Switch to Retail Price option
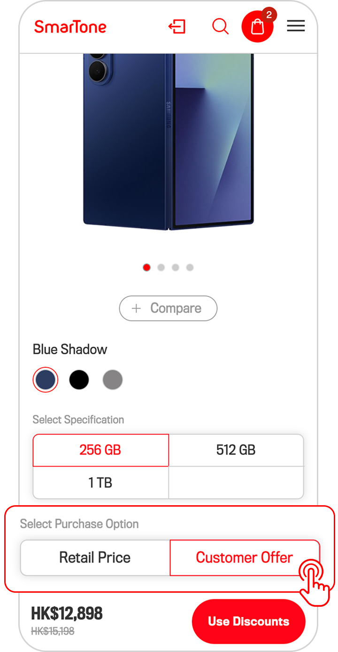Screen dimensions: 338x652 pyautogui.click(x=95, y=557)
